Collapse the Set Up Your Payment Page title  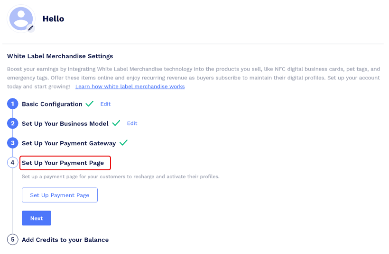[63, 163]
